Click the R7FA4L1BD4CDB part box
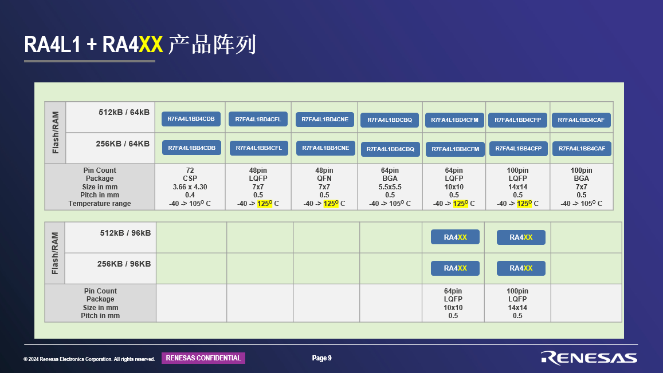 pos(191,119)
